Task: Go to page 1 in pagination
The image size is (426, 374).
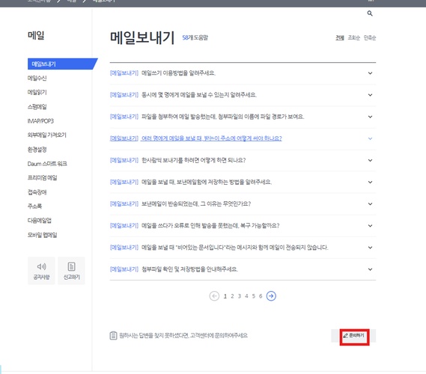Action: (225, 296)
